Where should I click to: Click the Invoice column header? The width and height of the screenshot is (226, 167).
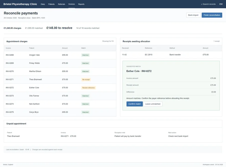click(x=8, y=48)
